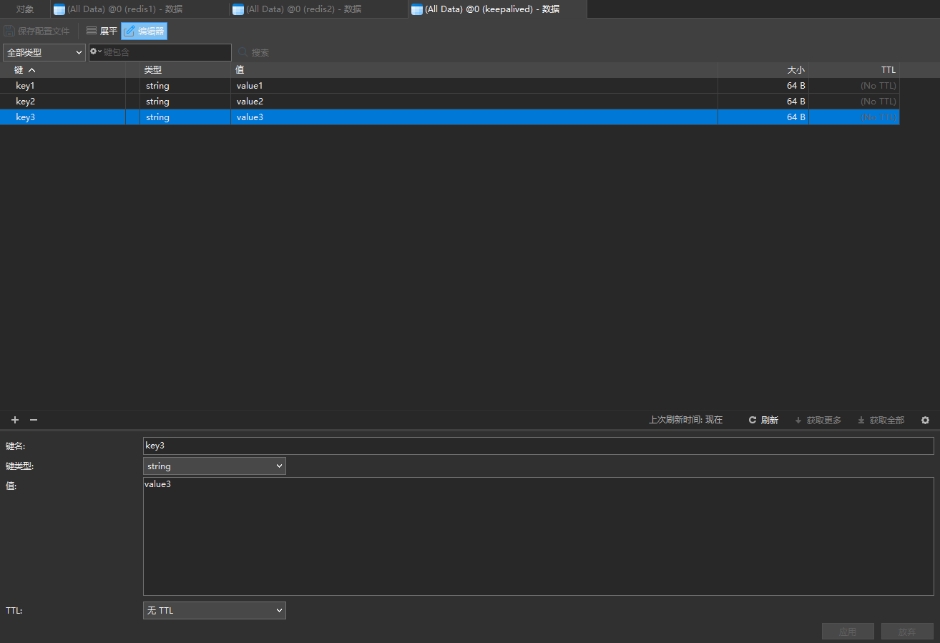Click 获取全部 fetch all button
The image size is (940, 643).
pyautogui.click(x=881, y=420)
